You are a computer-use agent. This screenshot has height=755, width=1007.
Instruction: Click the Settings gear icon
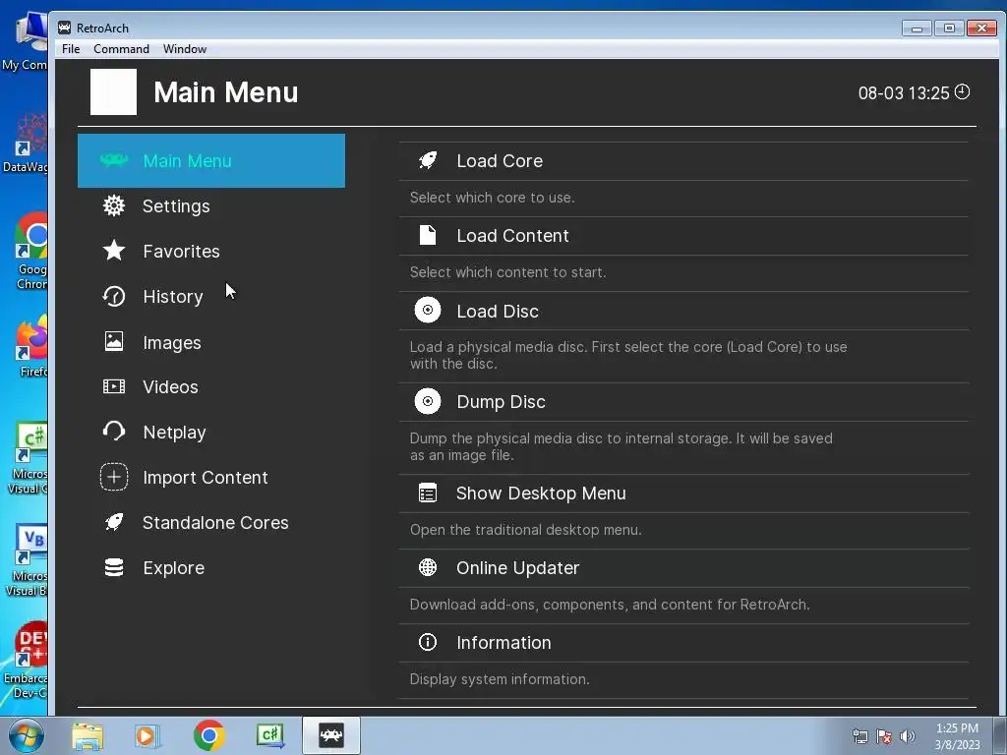click(114, 205)
